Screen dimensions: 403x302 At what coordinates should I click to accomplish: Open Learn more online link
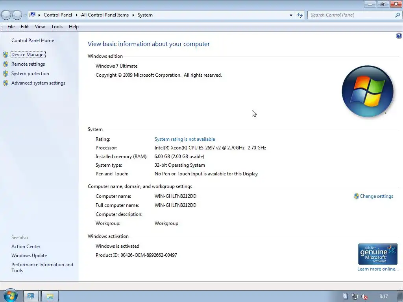378,269
